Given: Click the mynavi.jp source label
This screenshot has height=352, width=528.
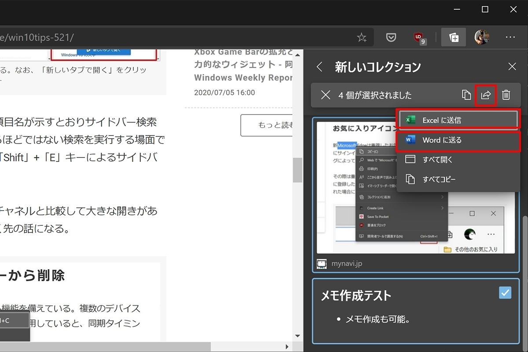Looking at the screenshot, I should (347, 264).
